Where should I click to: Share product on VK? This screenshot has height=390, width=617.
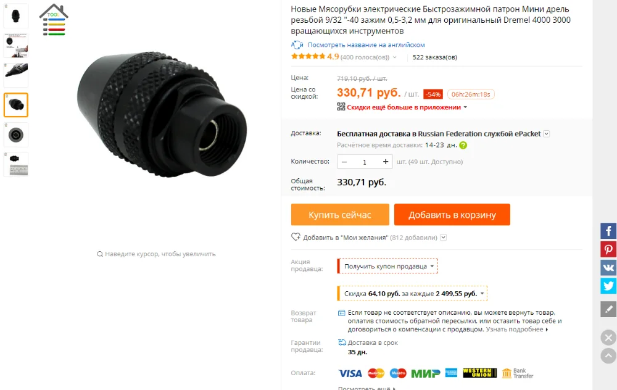tap(608, 268)
